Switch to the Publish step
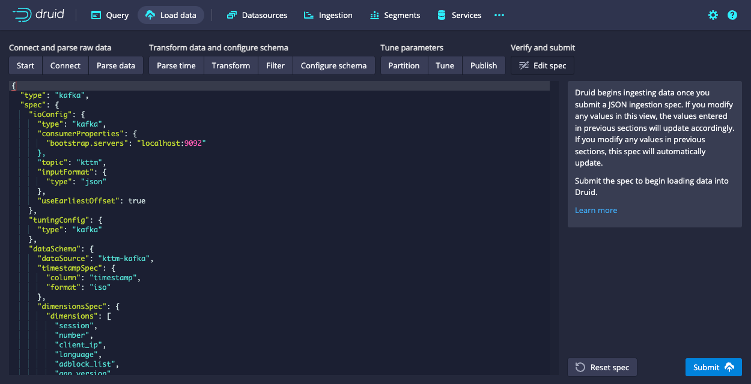751x384 pixels. [484, 65]
